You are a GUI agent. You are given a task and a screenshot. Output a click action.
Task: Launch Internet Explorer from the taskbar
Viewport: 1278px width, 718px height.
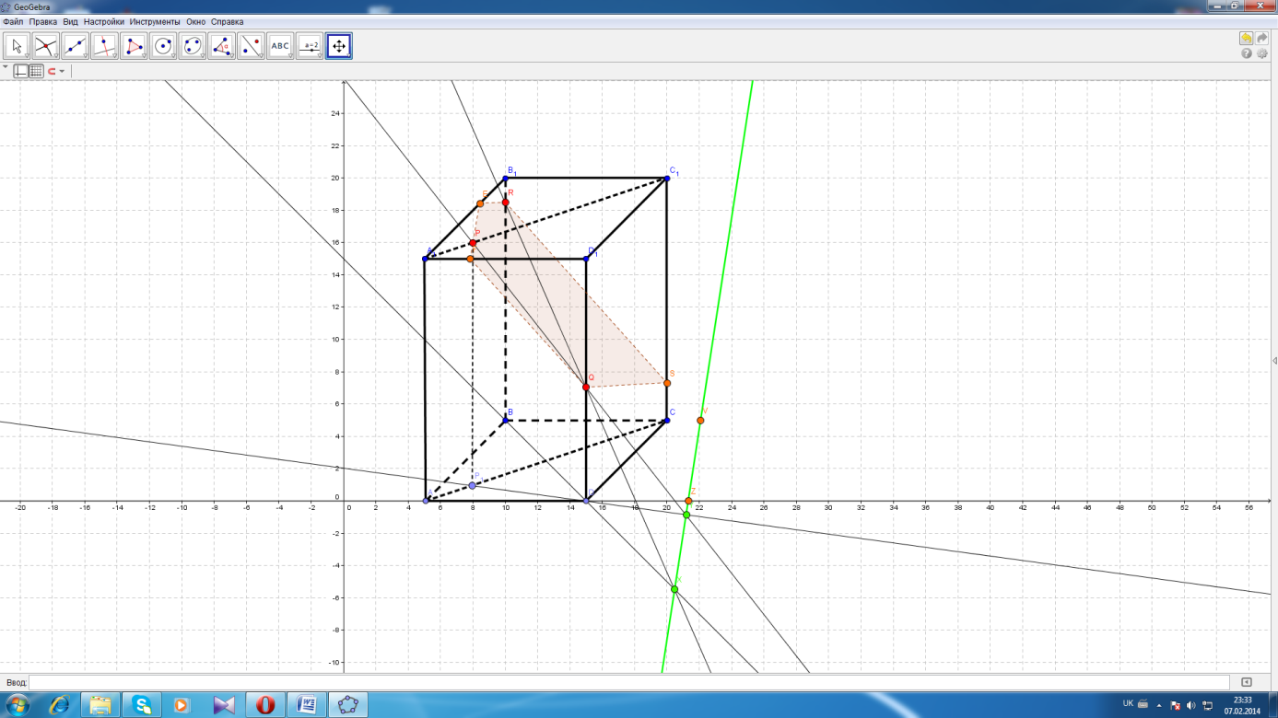pos(60,705)
